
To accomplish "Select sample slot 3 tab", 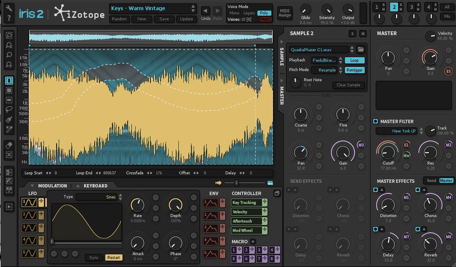I will [x=411, y=7].
